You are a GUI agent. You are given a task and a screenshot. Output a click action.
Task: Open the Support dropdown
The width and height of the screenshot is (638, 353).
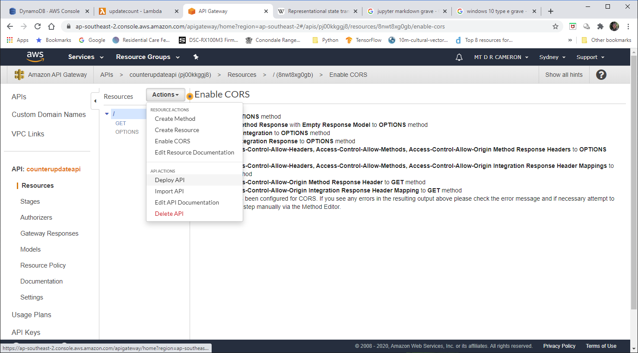[590, 57]
